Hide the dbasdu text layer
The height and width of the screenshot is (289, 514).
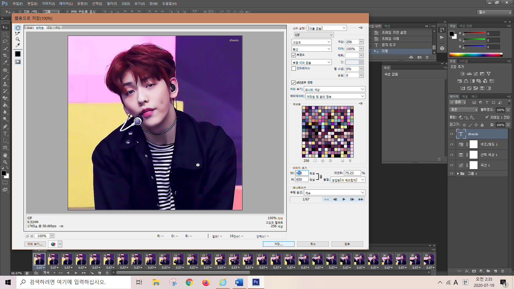pos(452,134)
